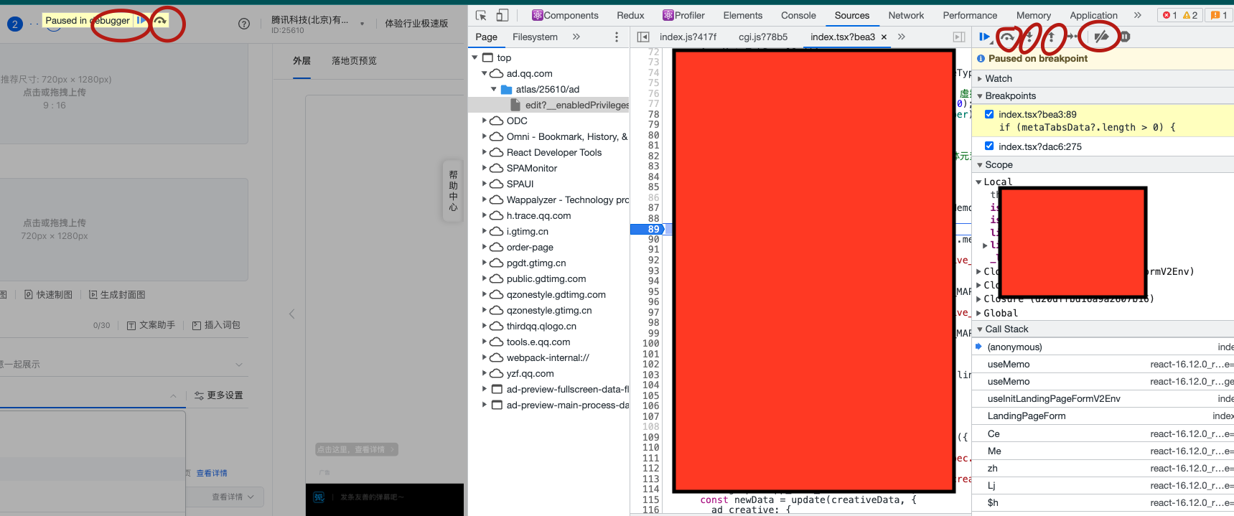Viewport: 1234px width, 516px height.
Task: Click Step out of current function
Action: point(1052,37)
